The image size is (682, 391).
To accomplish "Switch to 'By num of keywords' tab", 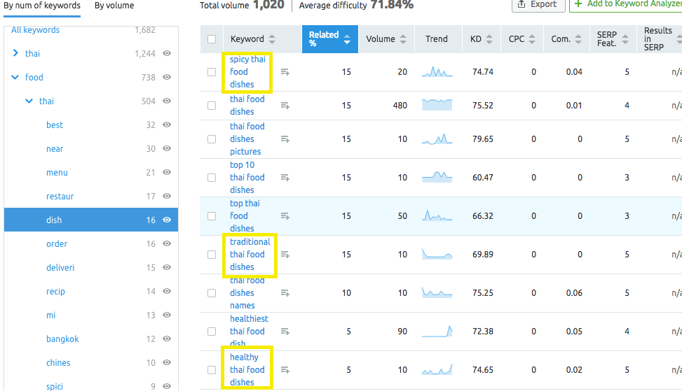I will (x=42, y=6).
